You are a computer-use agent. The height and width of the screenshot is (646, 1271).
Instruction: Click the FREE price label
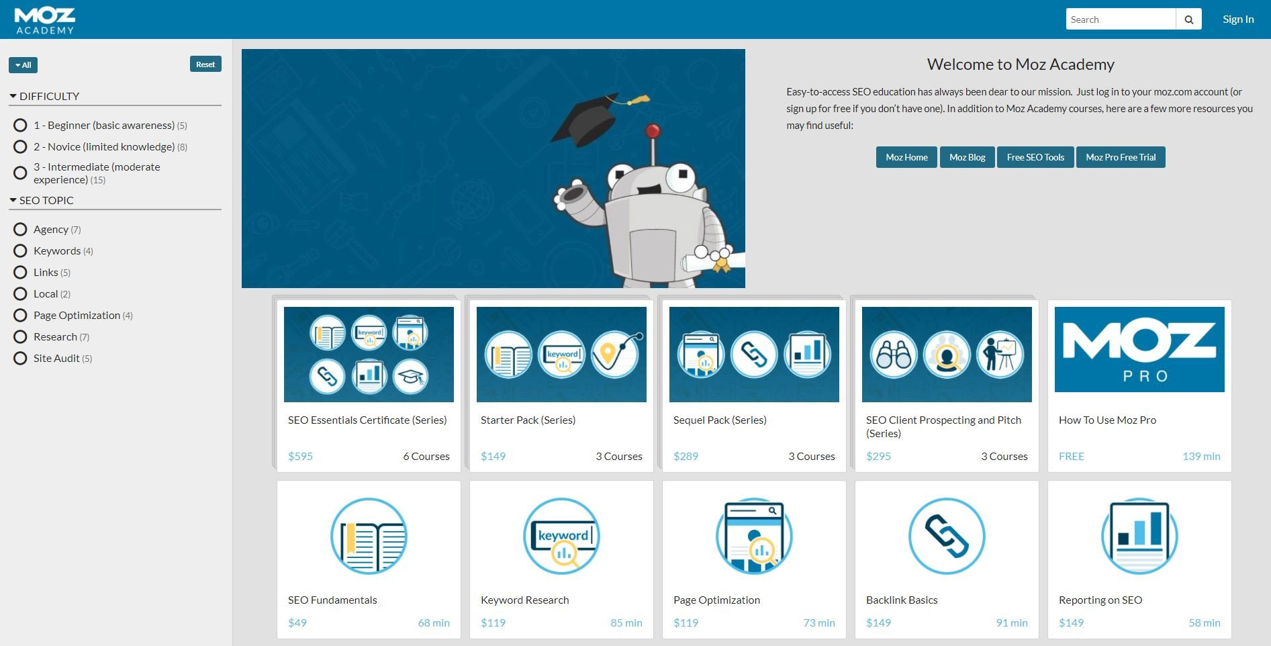(x=1072, y=457)
